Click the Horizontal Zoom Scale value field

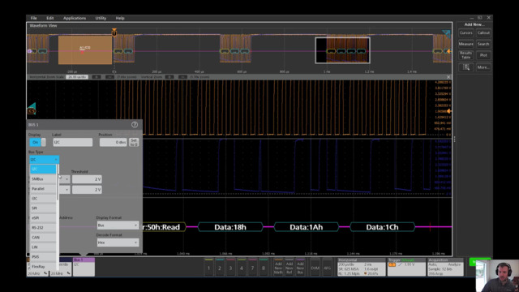point(77,77)
